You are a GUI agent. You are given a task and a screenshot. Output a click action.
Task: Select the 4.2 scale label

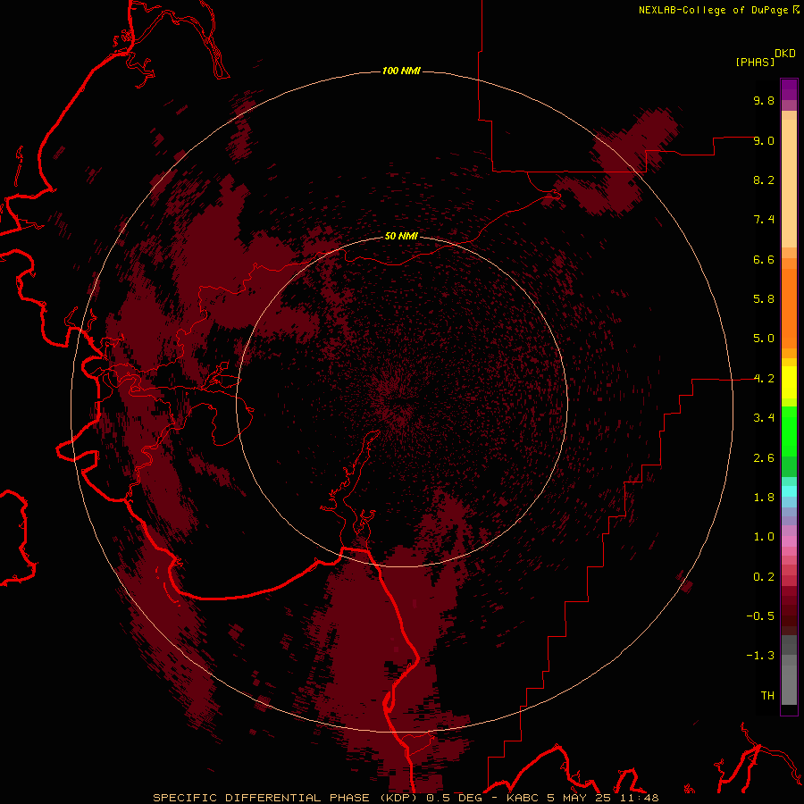pyautogui.click(x=764, y=379)
